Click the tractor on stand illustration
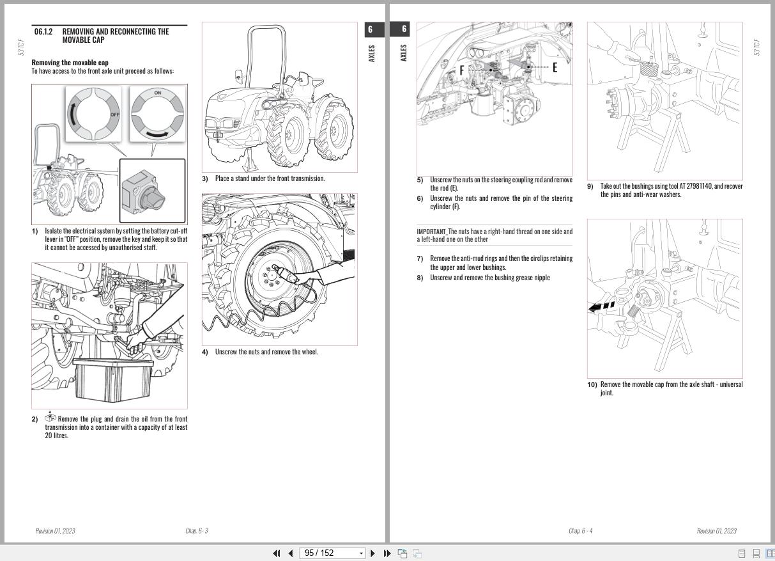 click(x=280, y=97)
